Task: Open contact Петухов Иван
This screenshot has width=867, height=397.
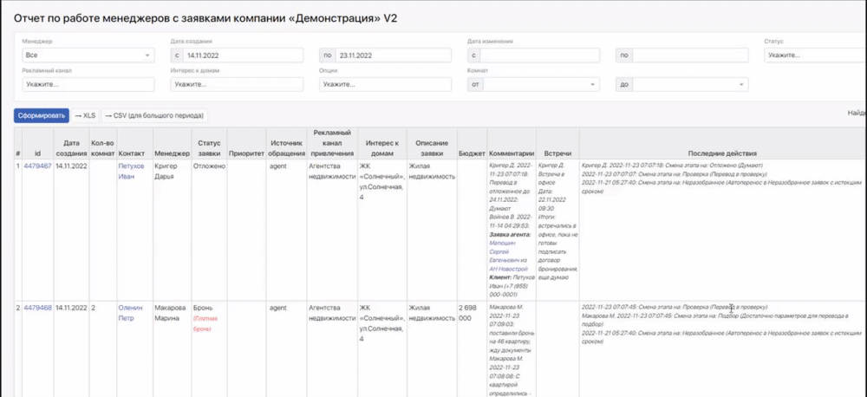Action: coord(131,171)
